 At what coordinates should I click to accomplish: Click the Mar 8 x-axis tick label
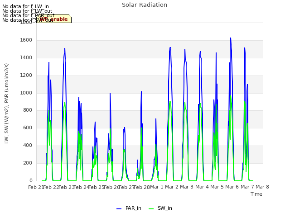[262, 187]
